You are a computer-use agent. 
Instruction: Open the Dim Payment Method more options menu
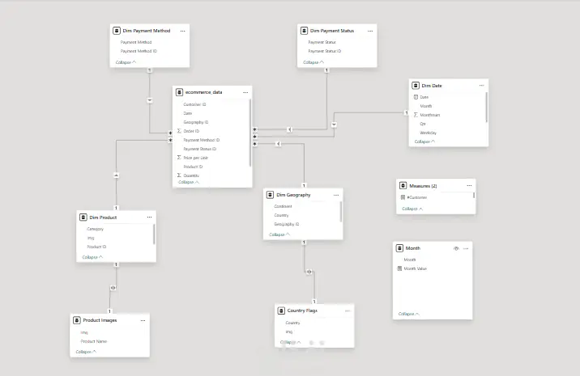183,31
